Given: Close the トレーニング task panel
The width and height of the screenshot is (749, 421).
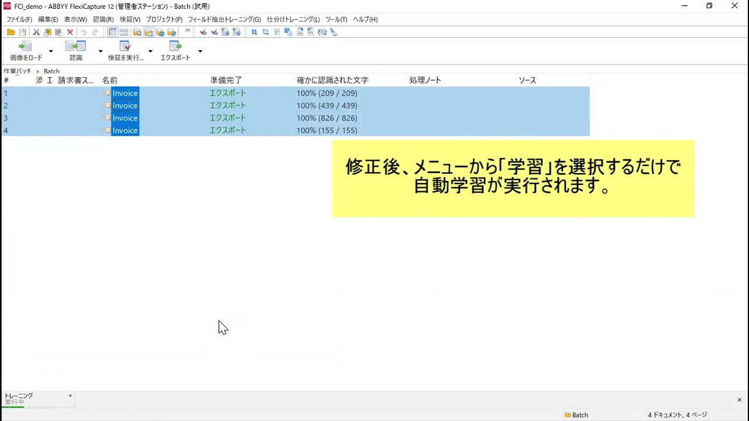Looking at the screenshot, I should pos(70,396).
